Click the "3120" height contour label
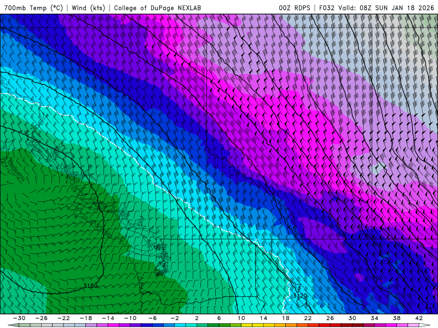 [x=300, y=296]
